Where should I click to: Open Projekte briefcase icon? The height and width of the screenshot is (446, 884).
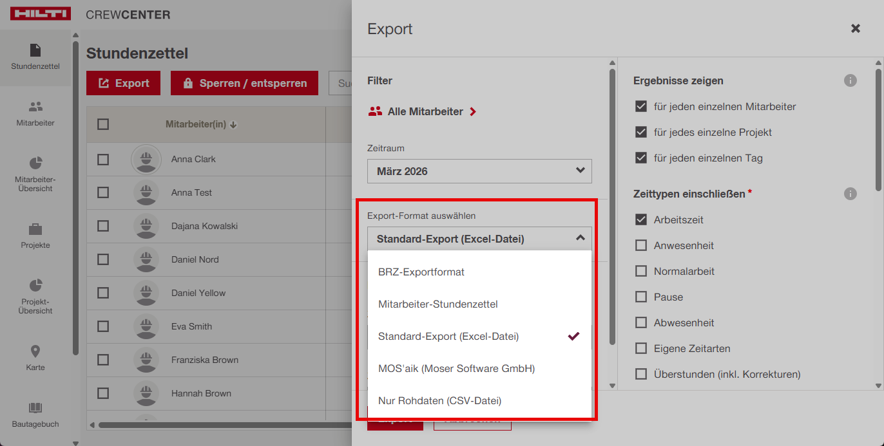[x=35, y=236]
